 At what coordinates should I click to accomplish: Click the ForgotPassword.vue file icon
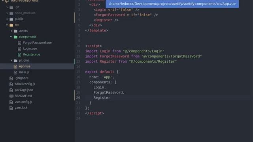pos(19,43)
